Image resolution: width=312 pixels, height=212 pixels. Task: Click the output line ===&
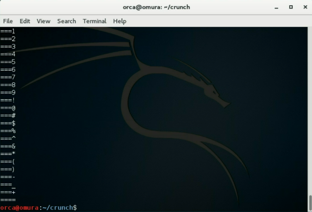click(8, 146)
